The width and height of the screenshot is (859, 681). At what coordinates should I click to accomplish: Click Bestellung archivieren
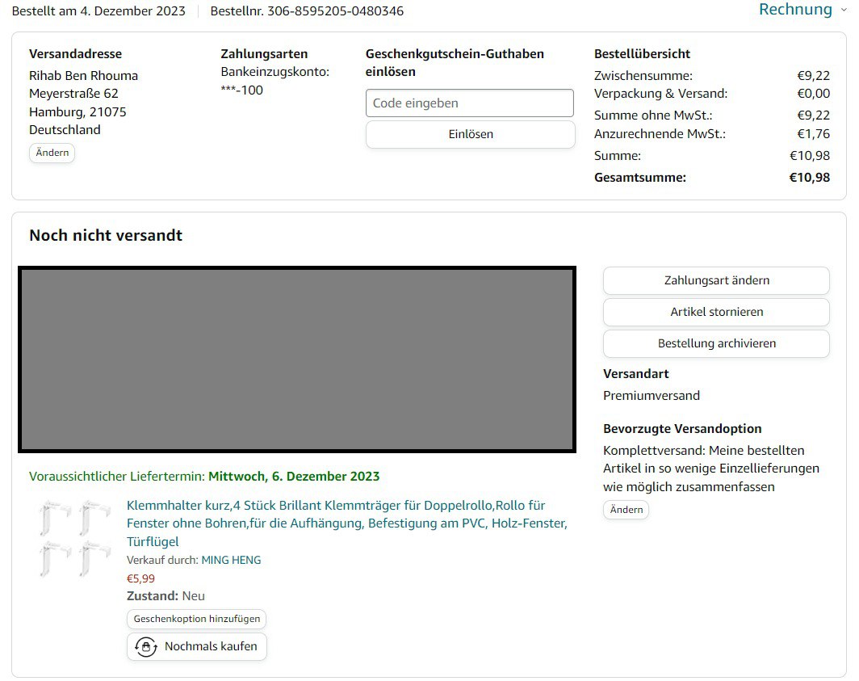click(715, 343)
